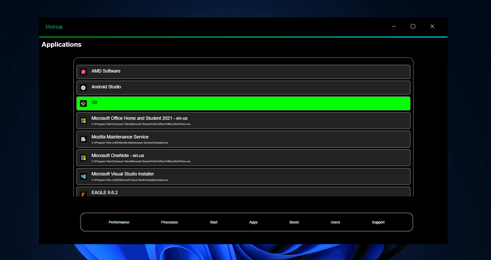Select the Microsoft Office Home and Student entry

(243, 121)
